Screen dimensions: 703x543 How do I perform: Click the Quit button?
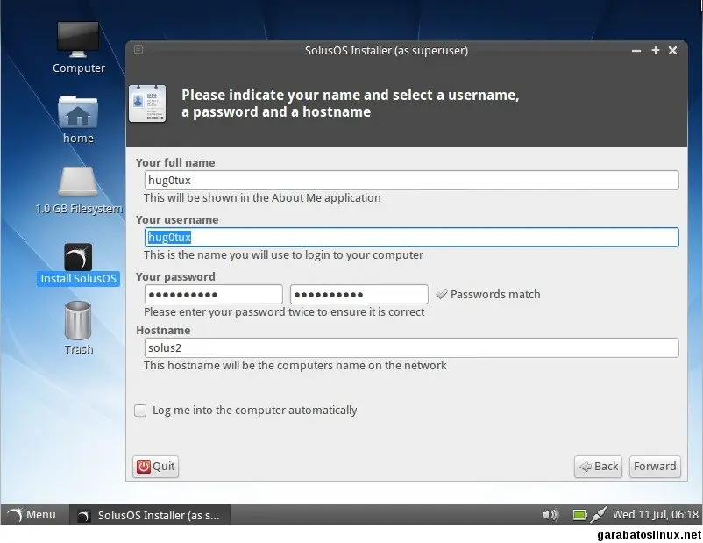155,467
